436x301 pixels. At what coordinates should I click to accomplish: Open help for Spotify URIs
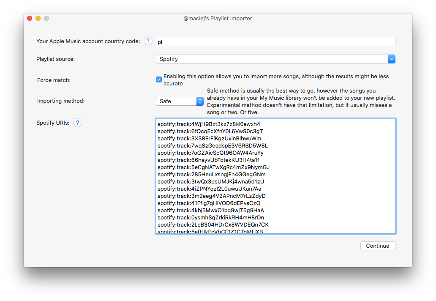(x=78, y=123)
